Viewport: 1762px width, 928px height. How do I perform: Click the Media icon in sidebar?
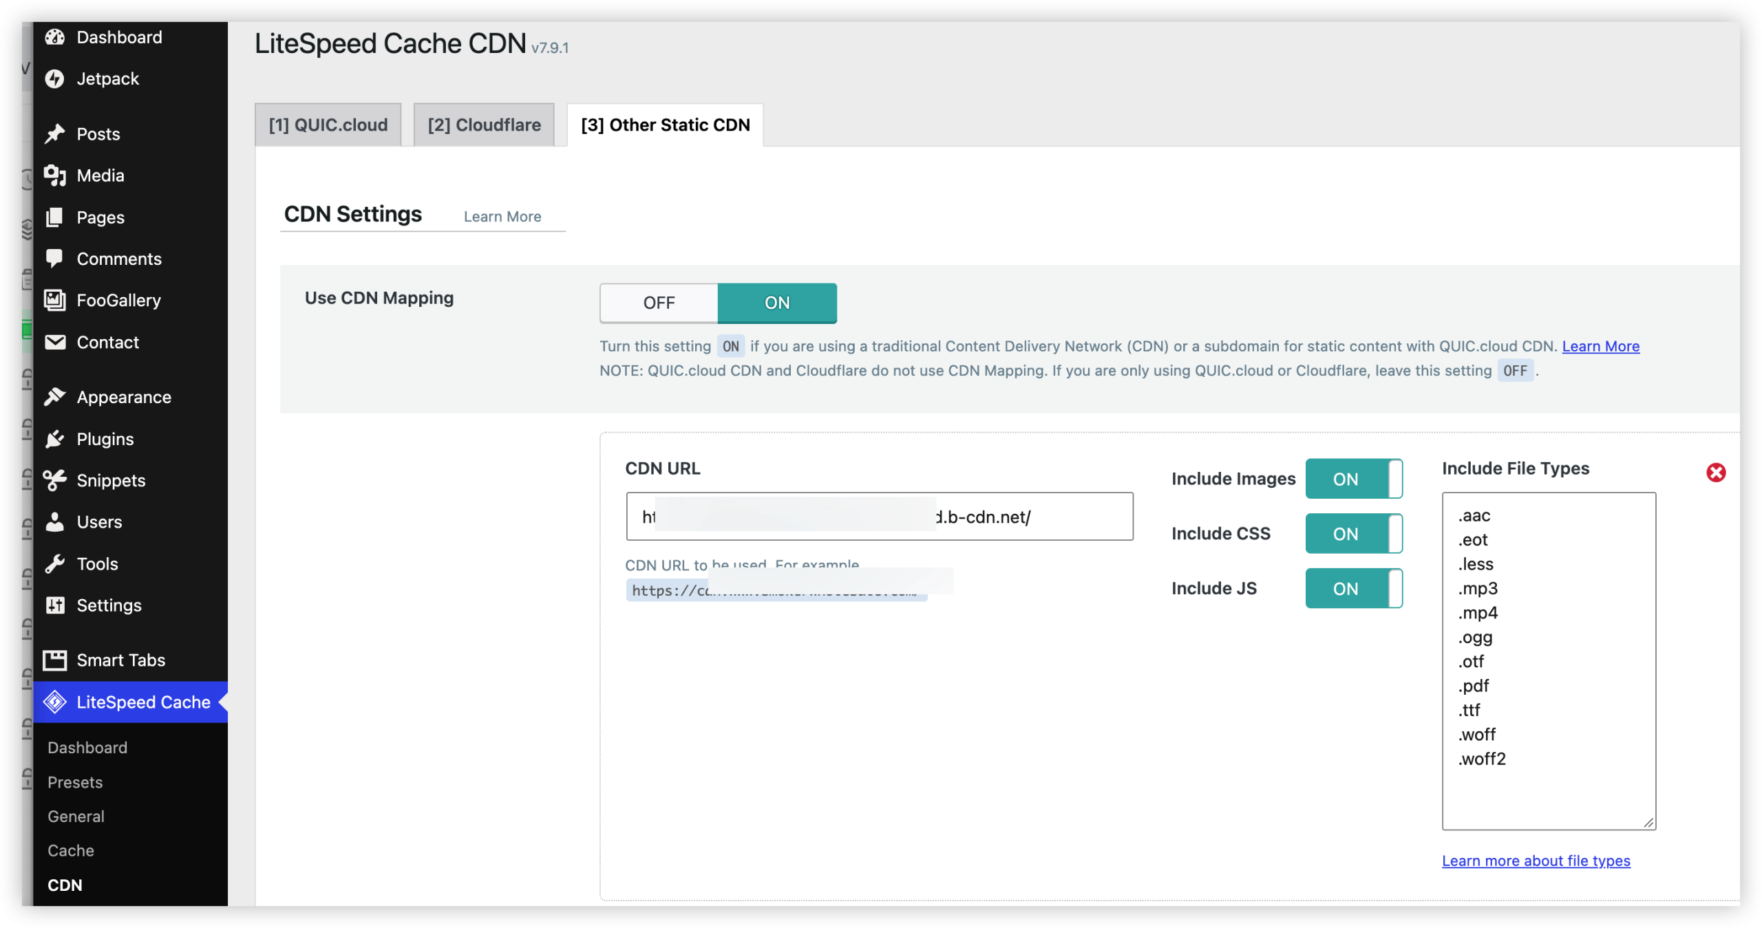tap(54, 175)
